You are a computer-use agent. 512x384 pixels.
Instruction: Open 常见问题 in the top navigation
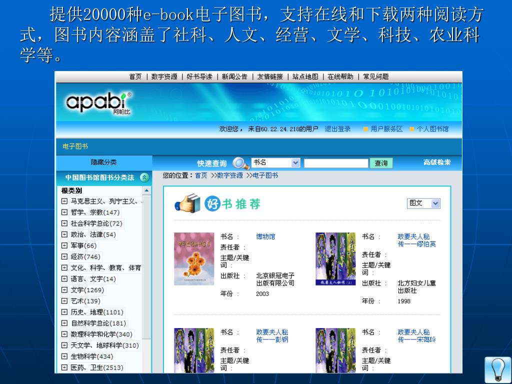(376, 76)
